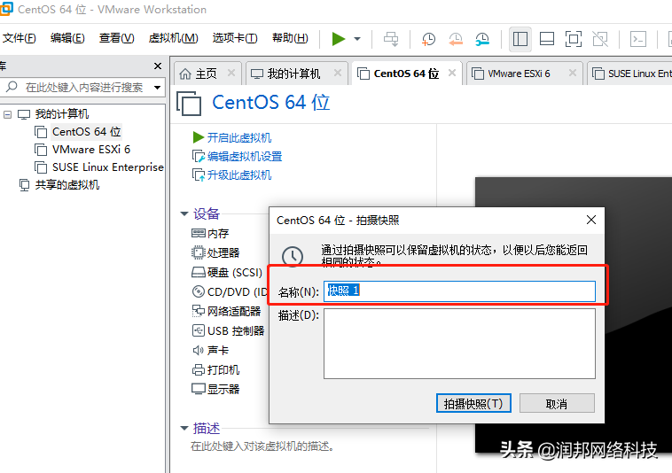Click the console view toolbar icon
The height and width of the screenshot is (473, 672).
pos(638,39)
